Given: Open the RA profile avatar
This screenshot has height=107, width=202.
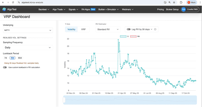Looking at the screenshot, I should pos(184,9).
